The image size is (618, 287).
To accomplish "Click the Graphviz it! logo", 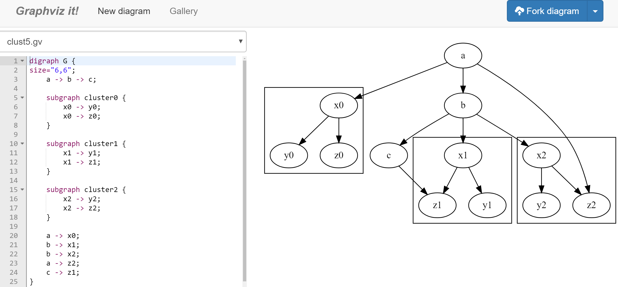I will [48, 11].
